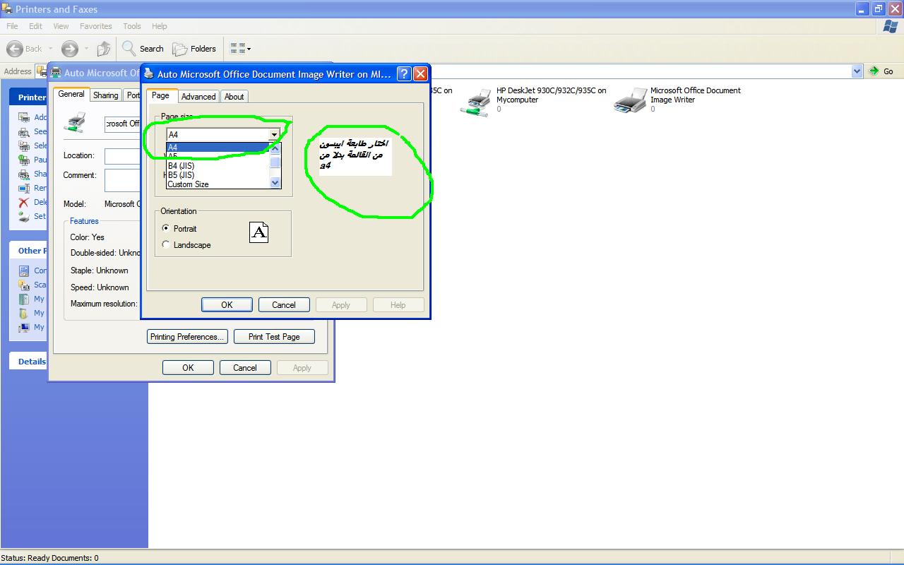Viewport: 904px width, 565px height.
Task: Click the HP DeskJet 930C printer icon
Action: (475, 101)
